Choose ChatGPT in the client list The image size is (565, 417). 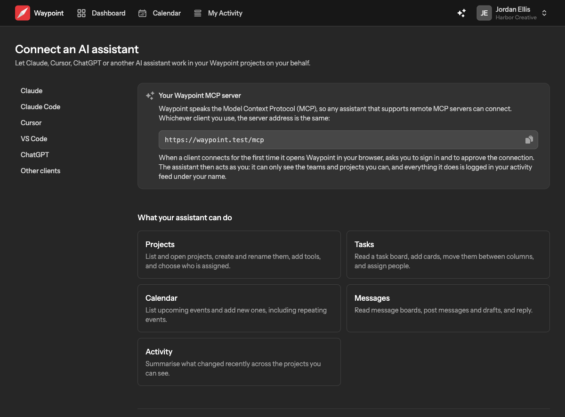[35, 155]
